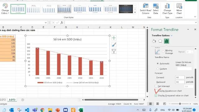Apply the dark background chart style
Screen dimensions: 199x112
point(126,9)
